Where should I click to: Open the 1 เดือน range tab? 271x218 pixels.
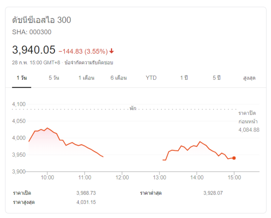86,78
